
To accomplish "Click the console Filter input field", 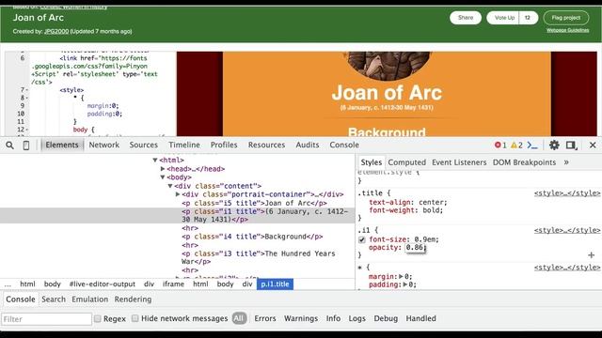I will coord(47,319).
